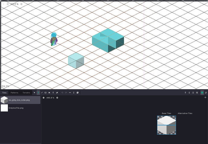Toggle the Eraser tool
Viewport: 208px width, 144px height.
pos(57,93)
